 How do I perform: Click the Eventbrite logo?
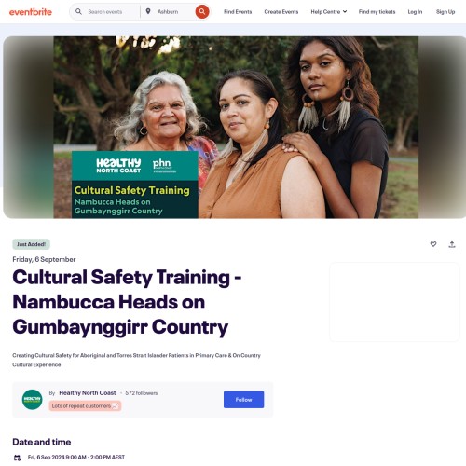31,12
